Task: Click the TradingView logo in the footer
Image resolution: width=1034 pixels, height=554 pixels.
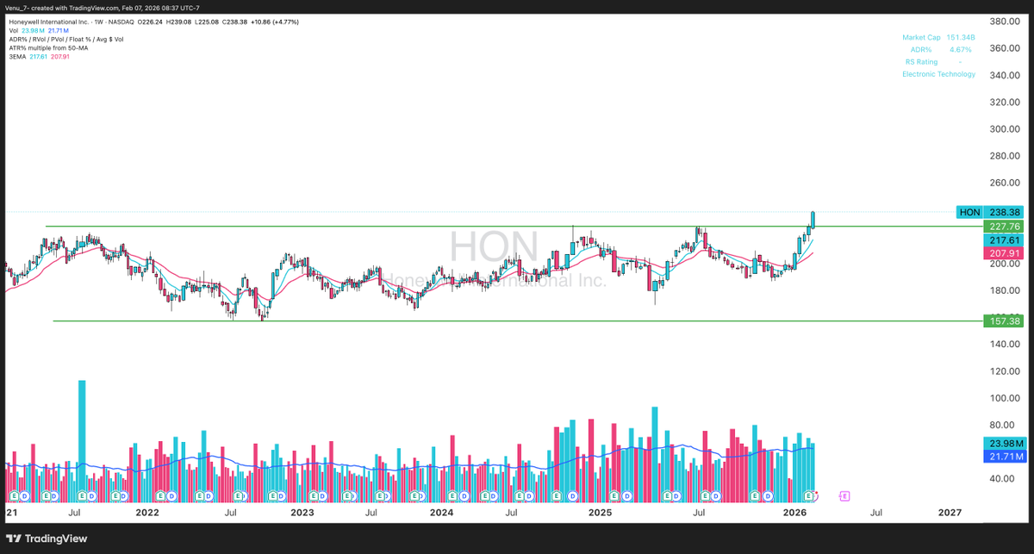Action: (x=45, y=538)
